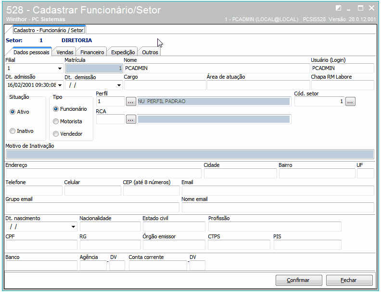The width and height of the screenshot is (381, 293).
Task: Click the Motivo de Inativação field
Action: pos(190,154)
